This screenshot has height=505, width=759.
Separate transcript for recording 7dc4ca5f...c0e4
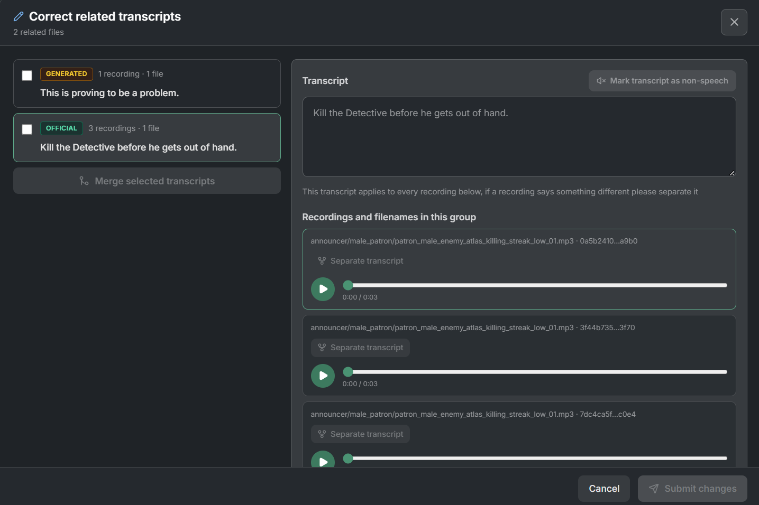click(360, 434)
